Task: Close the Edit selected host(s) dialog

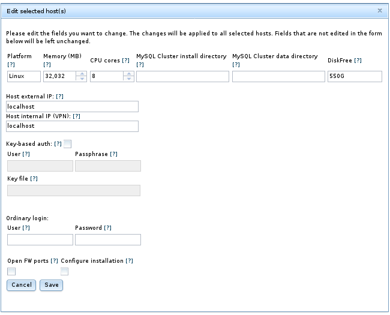Action: (x=379, y=11)
